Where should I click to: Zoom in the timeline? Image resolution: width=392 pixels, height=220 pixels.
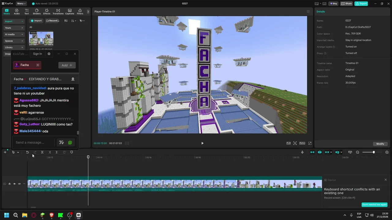pos(387,152)
